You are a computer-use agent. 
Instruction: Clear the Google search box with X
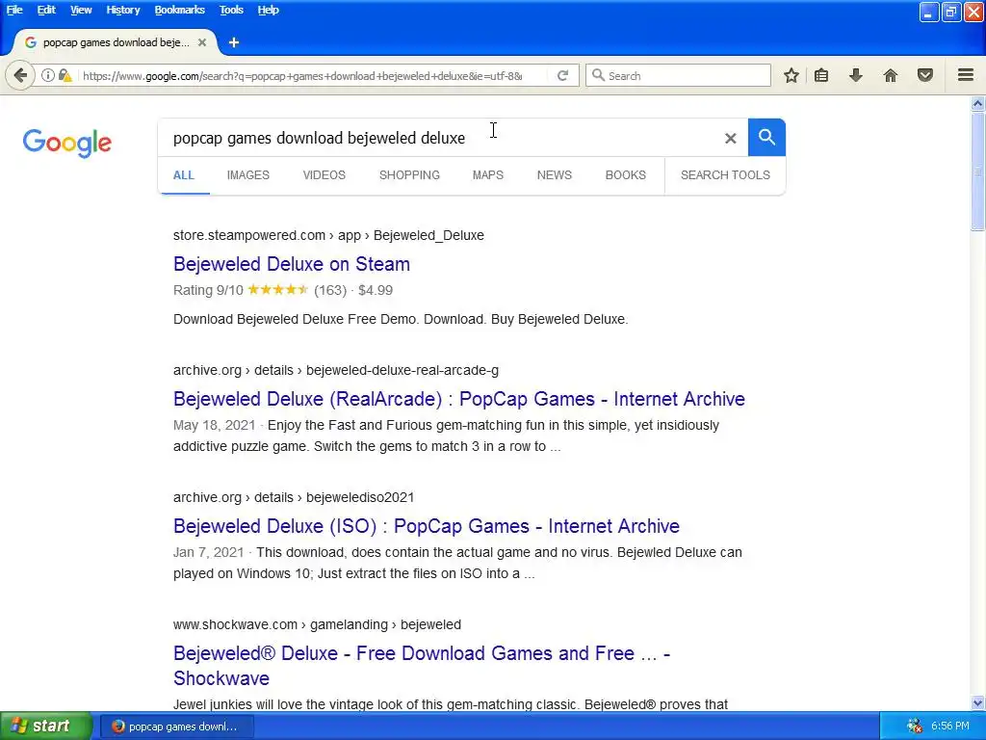point(730,138)
